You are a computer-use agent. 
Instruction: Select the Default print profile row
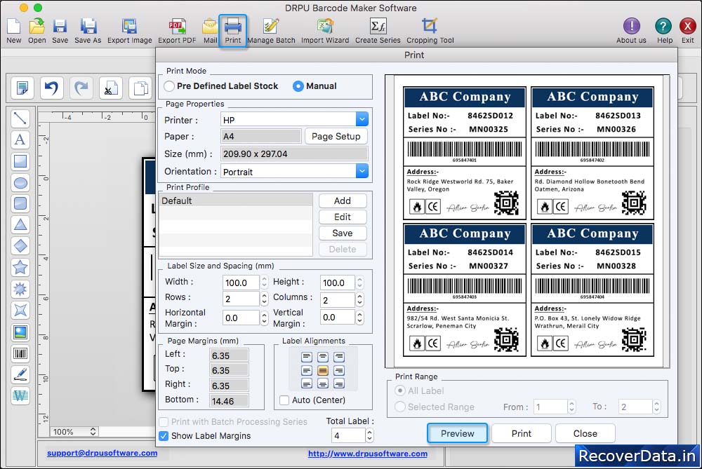(x=236, y=200)
